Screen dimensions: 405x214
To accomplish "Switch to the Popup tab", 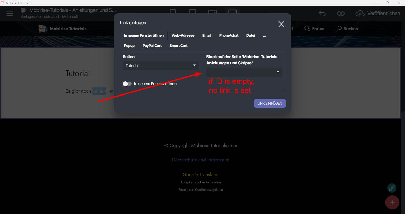I will pos(129,46).
